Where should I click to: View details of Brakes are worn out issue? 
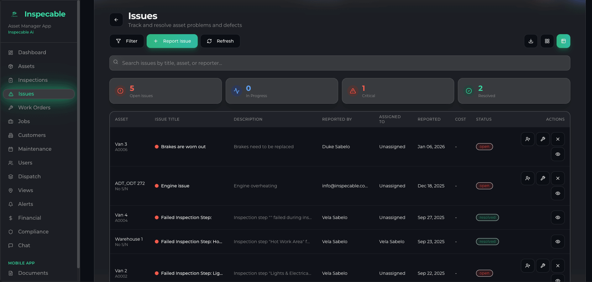[558, 154]
